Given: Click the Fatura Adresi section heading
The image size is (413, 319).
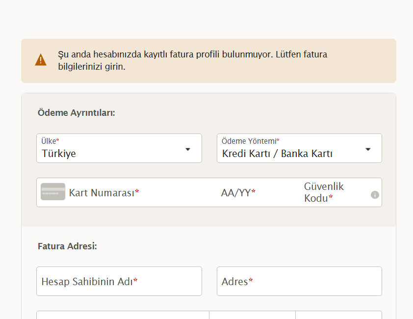Looking at the screenshot, I should (67, 246).
